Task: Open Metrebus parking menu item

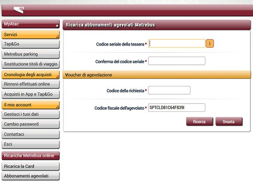Action: pyautogui.click(x=31, y=54)
